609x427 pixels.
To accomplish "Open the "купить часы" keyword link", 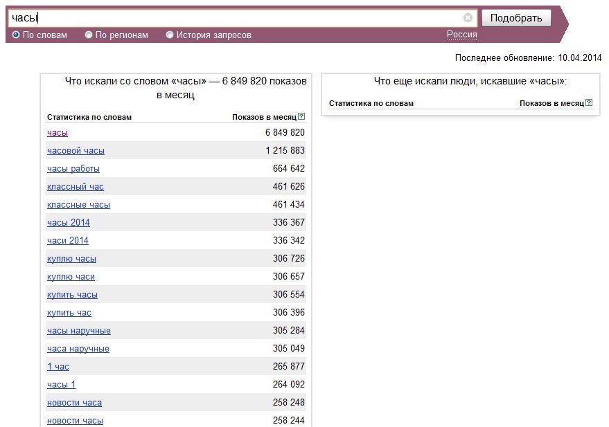I will tap(72, 294).
